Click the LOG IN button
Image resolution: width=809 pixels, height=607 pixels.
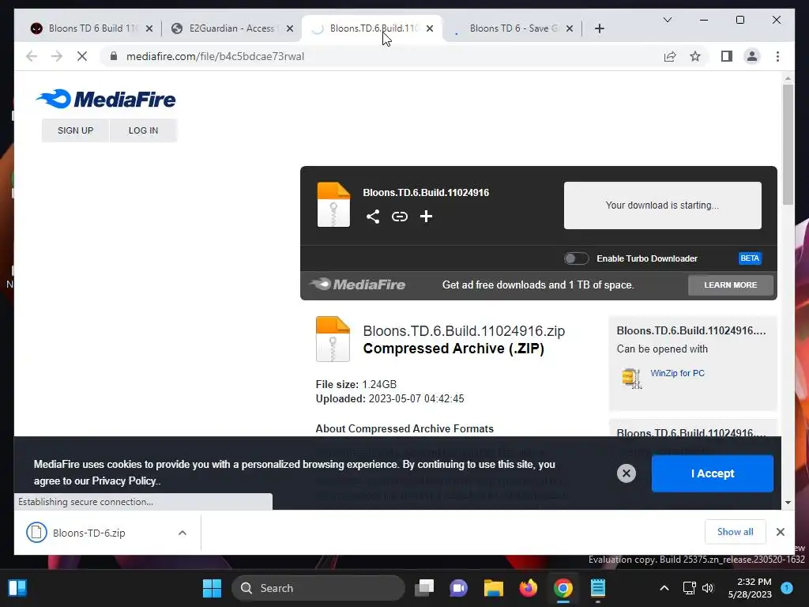click(144, 130)
